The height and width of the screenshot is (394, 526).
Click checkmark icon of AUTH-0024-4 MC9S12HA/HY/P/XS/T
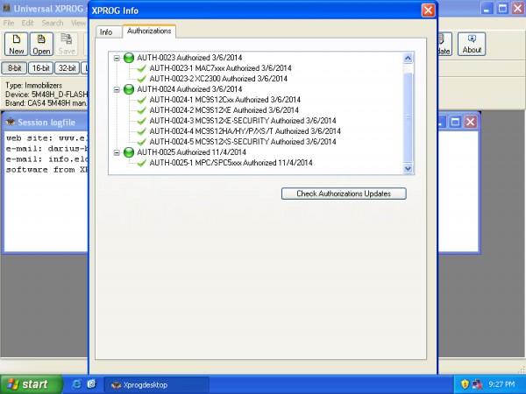point(141,131)
